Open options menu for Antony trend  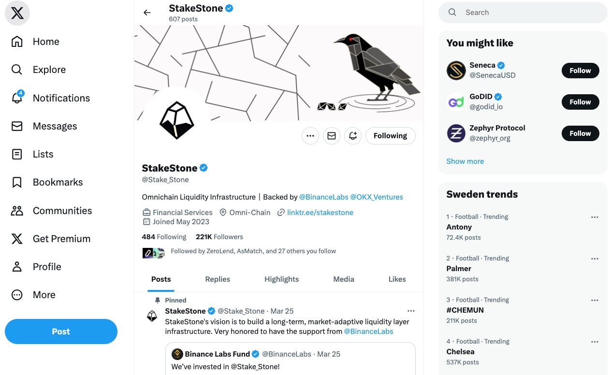pos(595,217)
